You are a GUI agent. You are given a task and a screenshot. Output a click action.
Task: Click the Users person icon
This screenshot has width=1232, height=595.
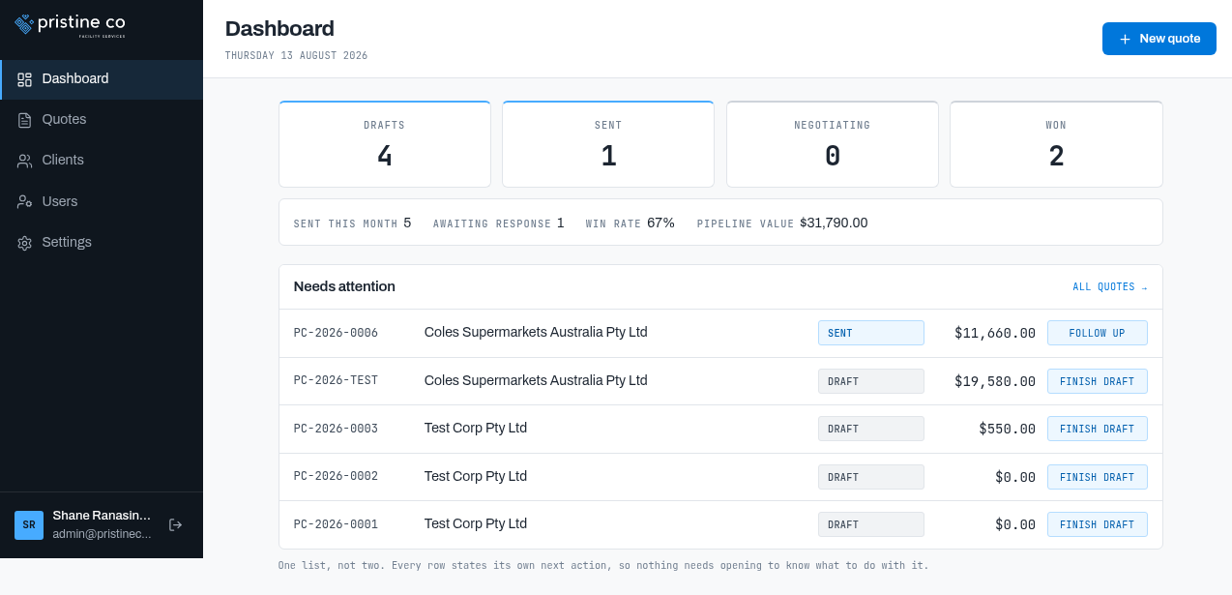pyautogui.click(x=25, y=201)
